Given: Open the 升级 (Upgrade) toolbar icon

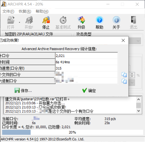Looking at the screenshot, I should [81, 20].
